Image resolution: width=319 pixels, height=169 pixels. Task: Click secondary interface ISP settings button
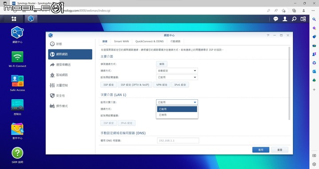[109, 123]
